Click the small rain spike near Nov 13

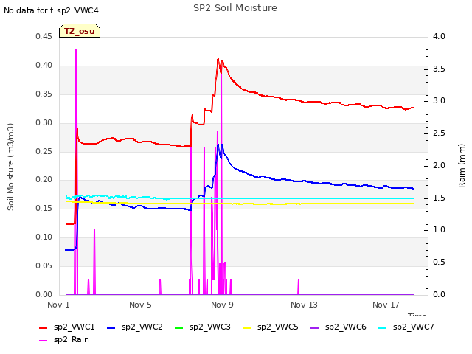(x=299, y=286)
